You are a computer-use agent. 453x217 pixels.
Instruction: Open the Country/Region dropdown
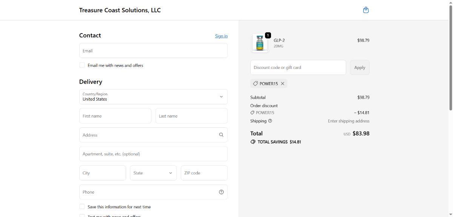(153, 97)
